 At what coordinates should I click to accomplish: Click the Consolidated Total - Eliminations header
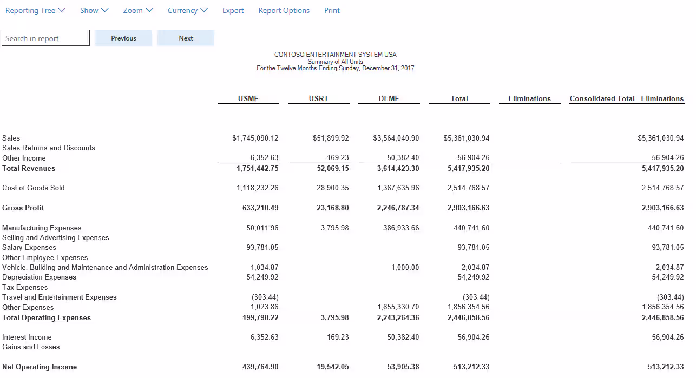pyautogui.click(x=626, y=98)
